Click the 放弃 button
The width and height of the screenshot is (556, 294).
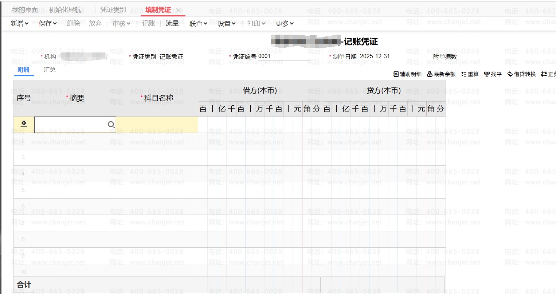tap(95, 24)
